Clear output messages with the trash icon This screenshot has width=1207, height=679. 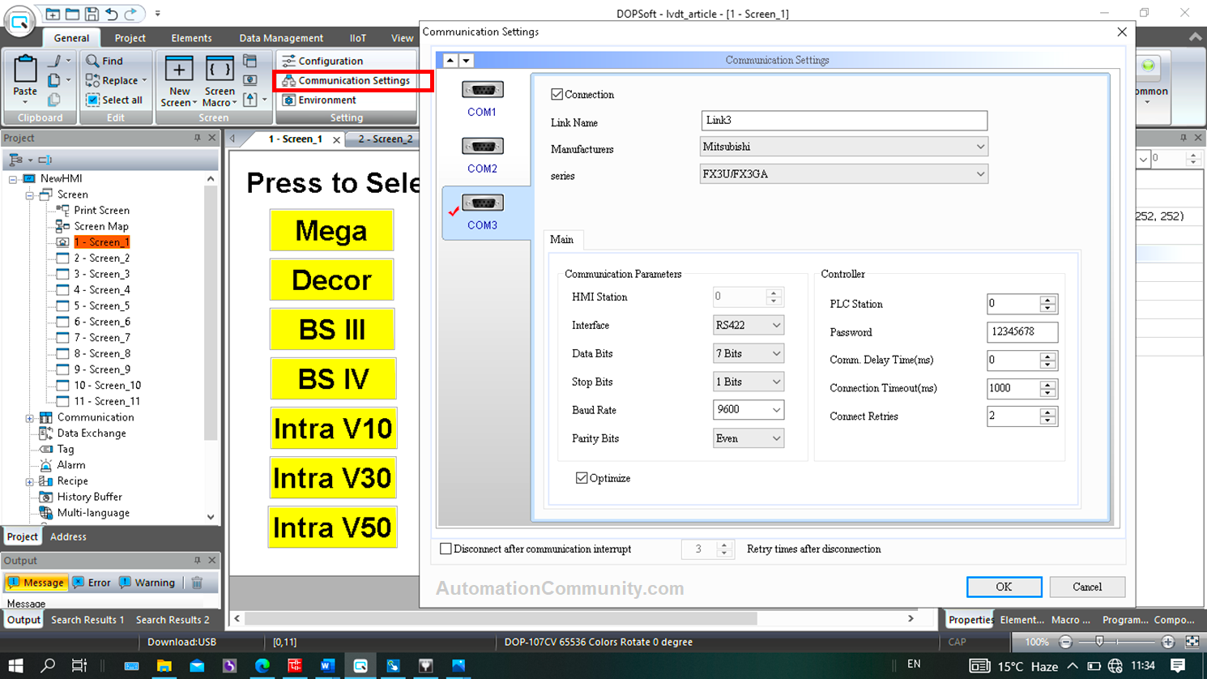(x=195, y=582)
